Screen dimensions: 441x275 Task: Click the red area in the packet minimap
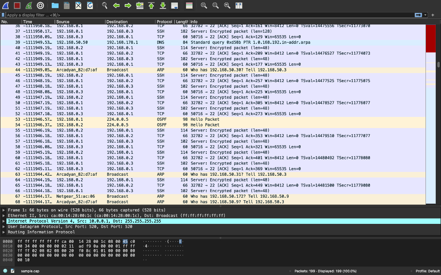431,39
